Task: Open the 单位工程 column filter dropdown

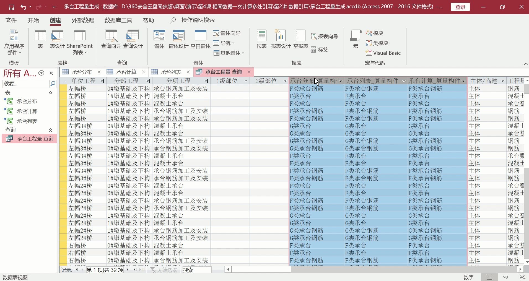Action: click(102, 81)
